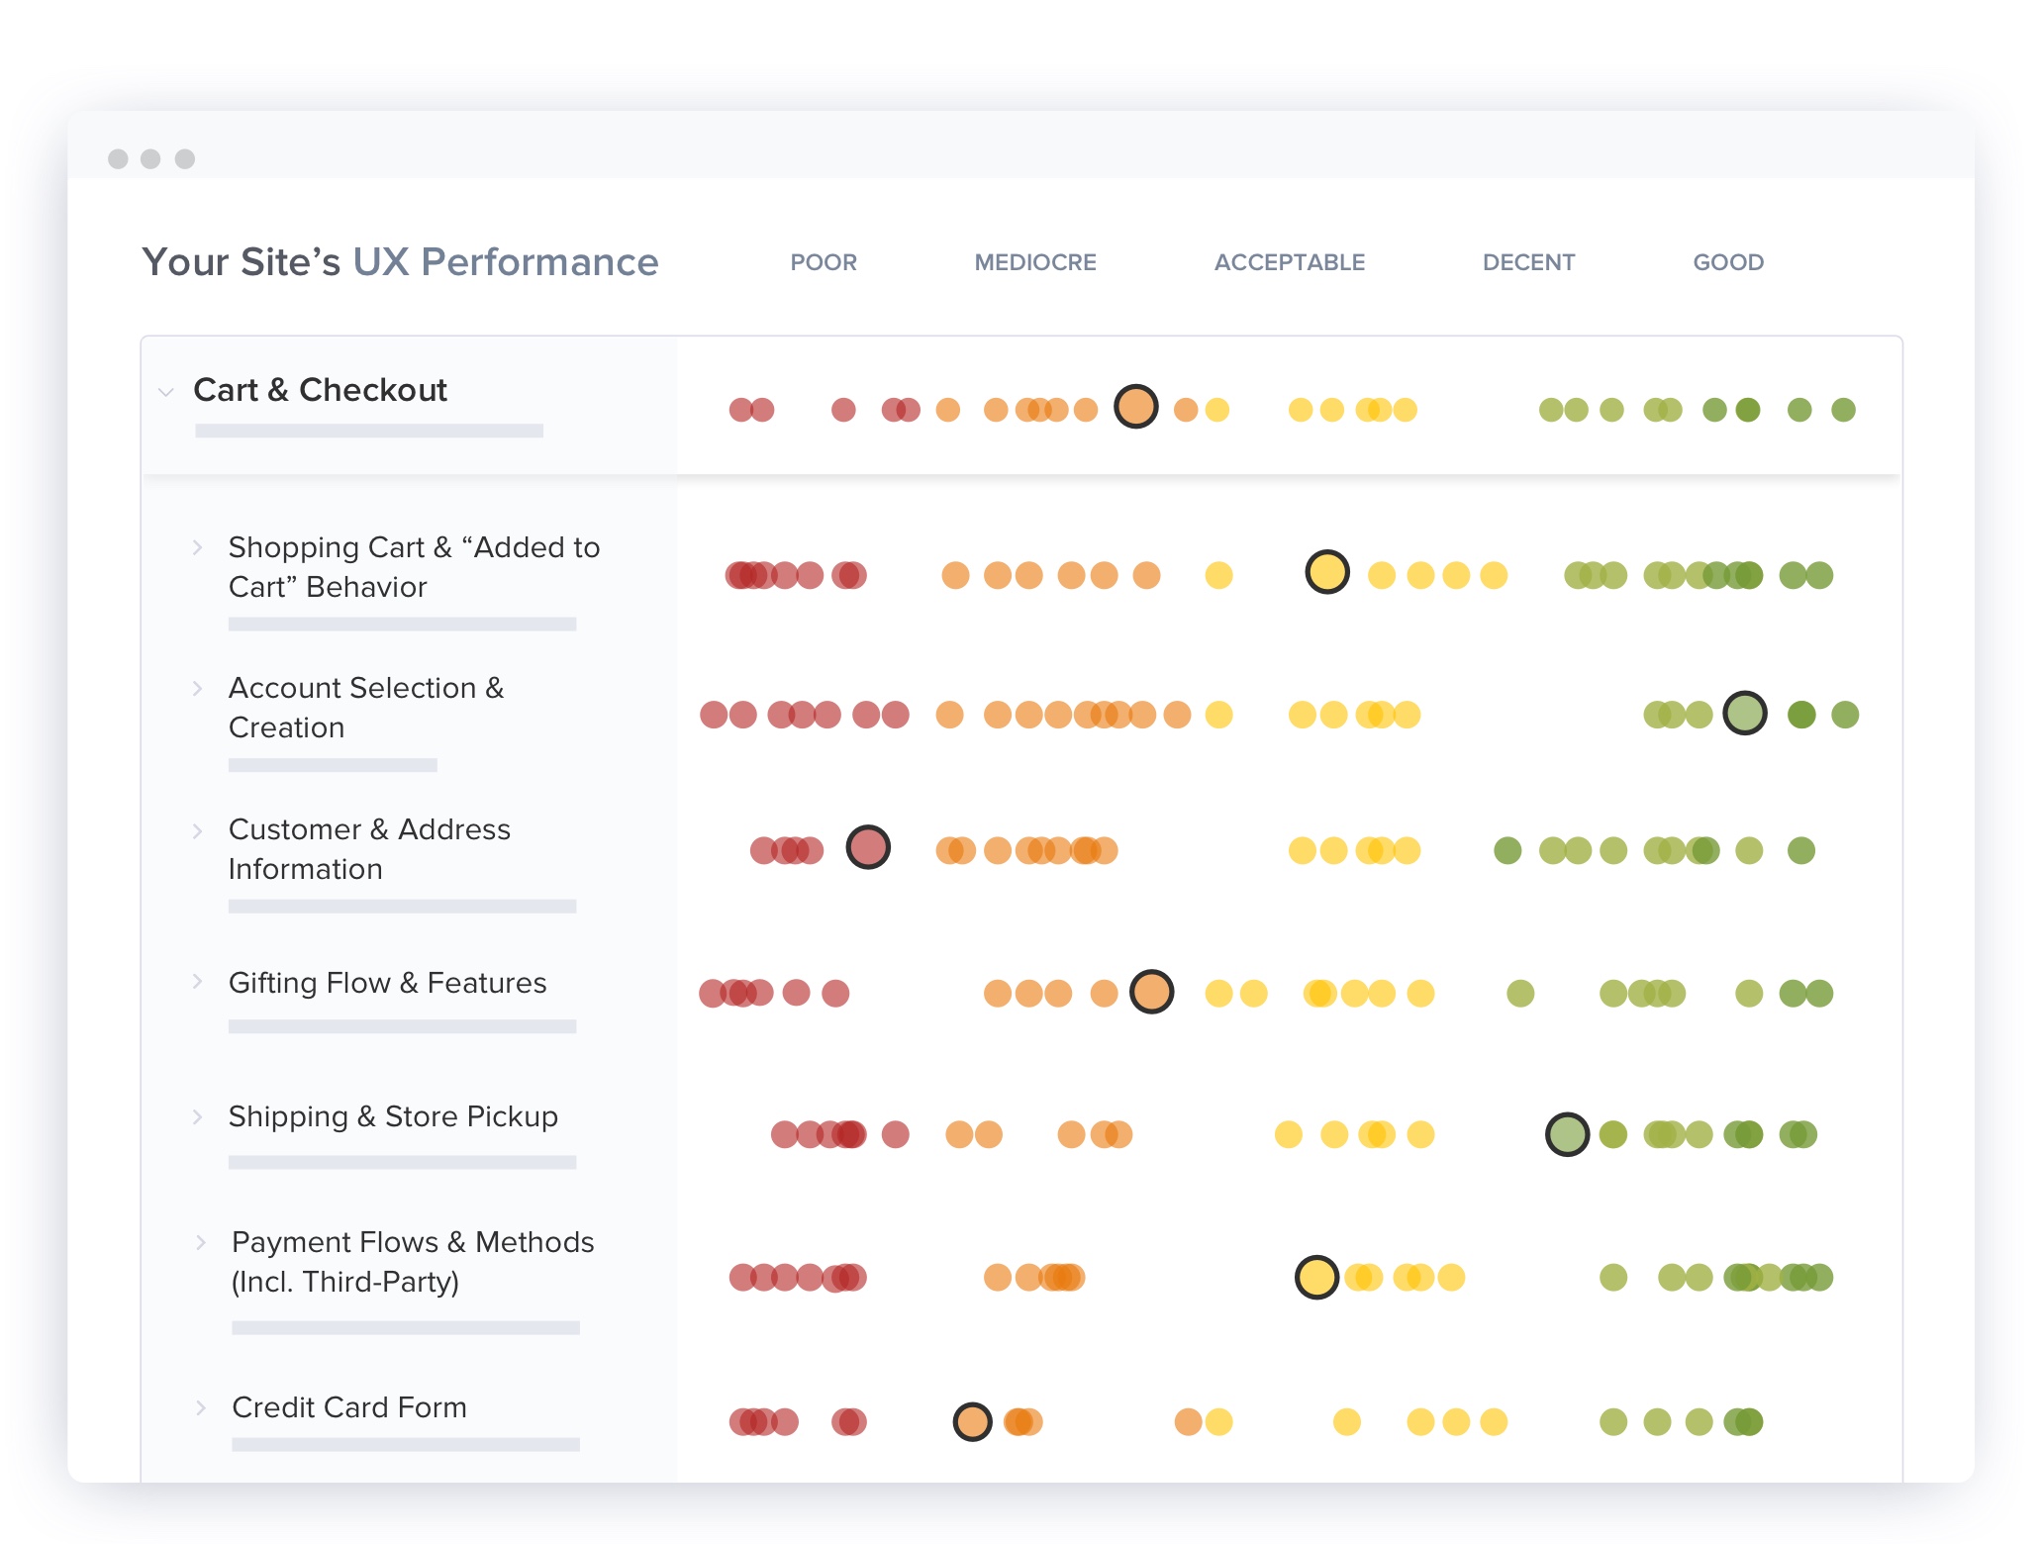Click outlined green dot in Shipping & Store Pickup row
The height and width of the screenshot is (1544, 2039).
tap(1567, 1134)
